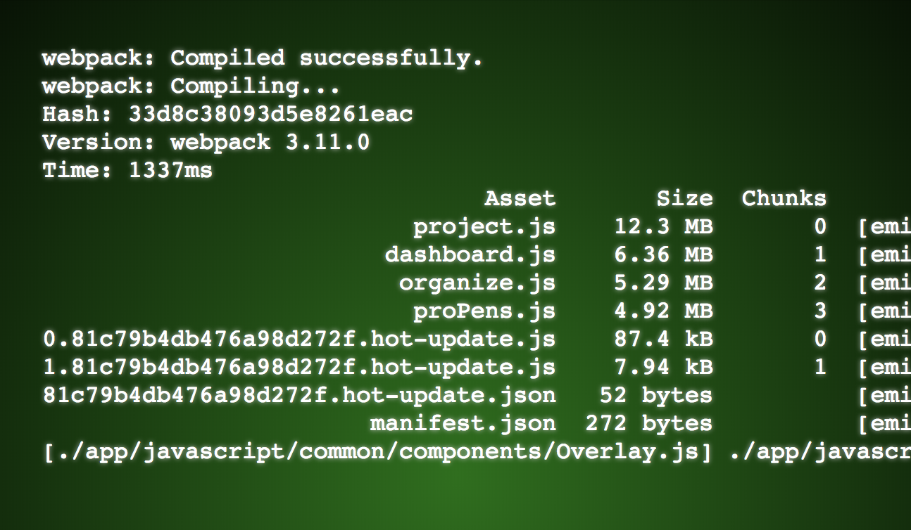This screenshot has width=911, height=530.
Task: Click the hash value 33d8c38093d5e8261eac
Action: tap(270, 114)
